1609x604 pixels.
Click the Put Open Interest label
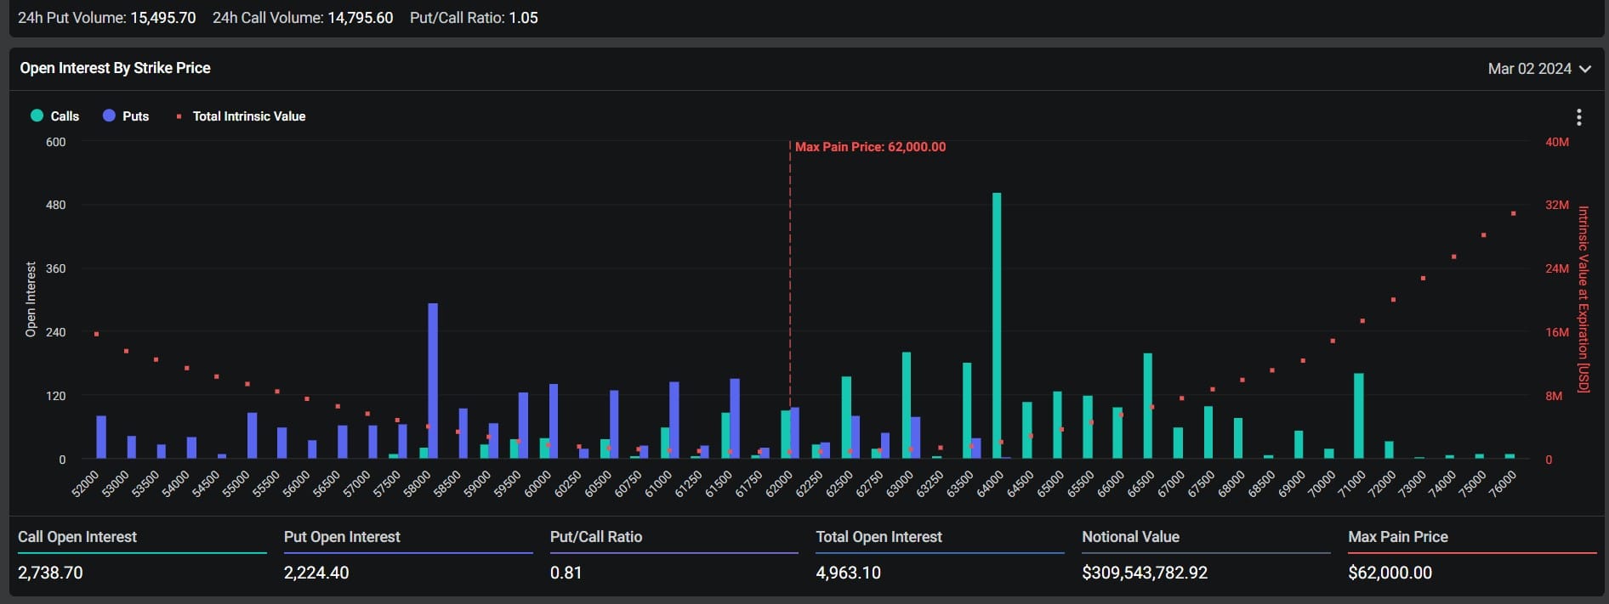342,537
